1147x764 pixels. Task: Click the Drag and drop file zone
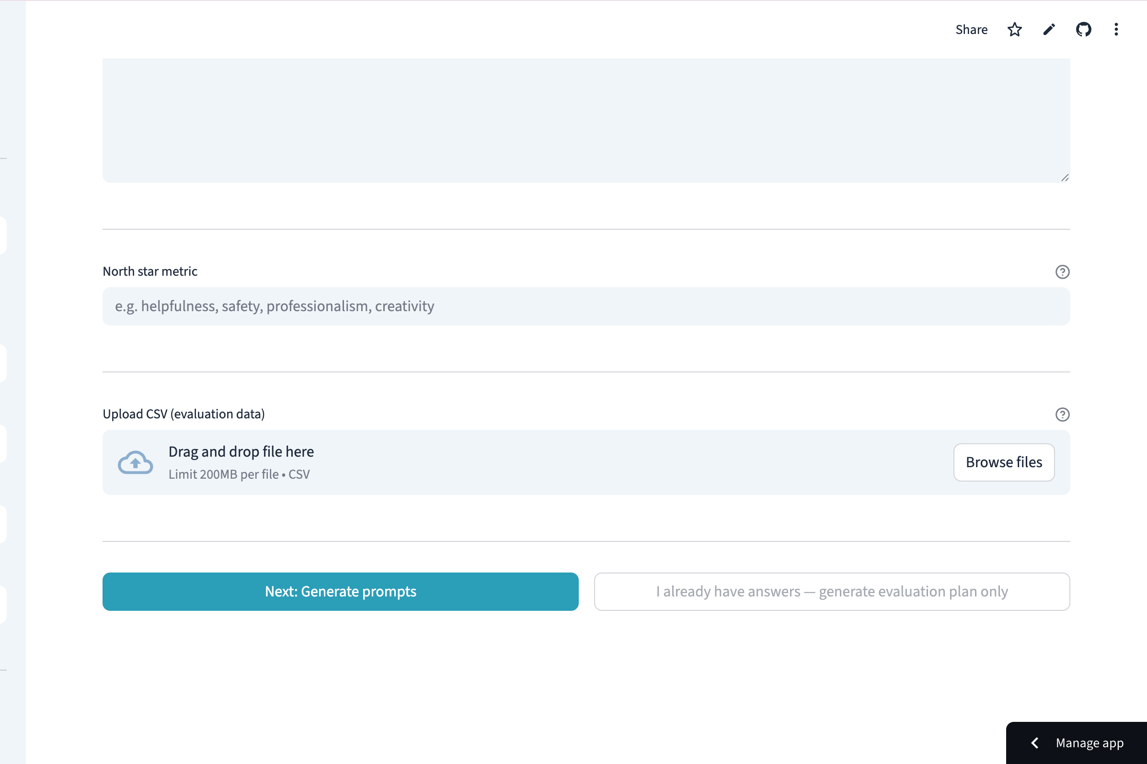click(x=537, y=462)
